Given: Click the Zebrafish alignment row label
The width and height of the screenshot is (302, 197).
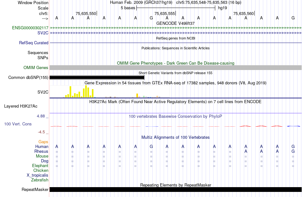Looking at the screenshot, I should pyautogui.click(x=40, y=180).
